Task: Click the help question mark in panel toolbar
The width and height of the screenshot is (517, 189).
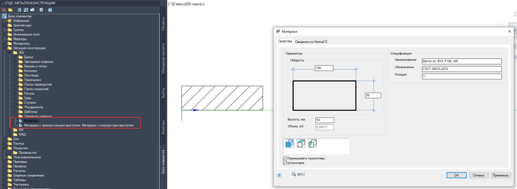Action: (x=50, y=10)
